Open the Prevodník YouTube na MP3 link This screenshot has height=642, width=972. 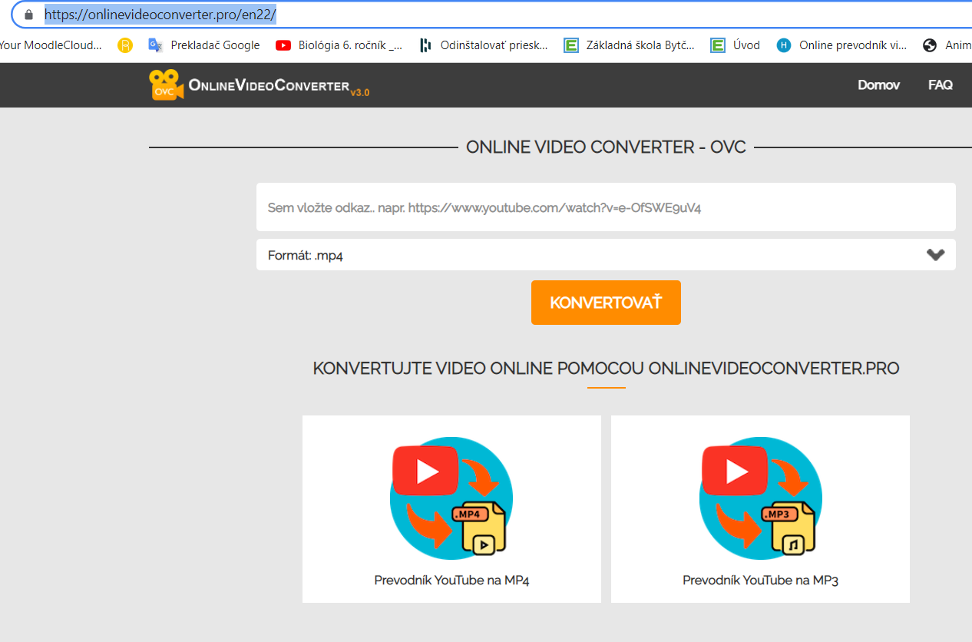click(760, 581)
